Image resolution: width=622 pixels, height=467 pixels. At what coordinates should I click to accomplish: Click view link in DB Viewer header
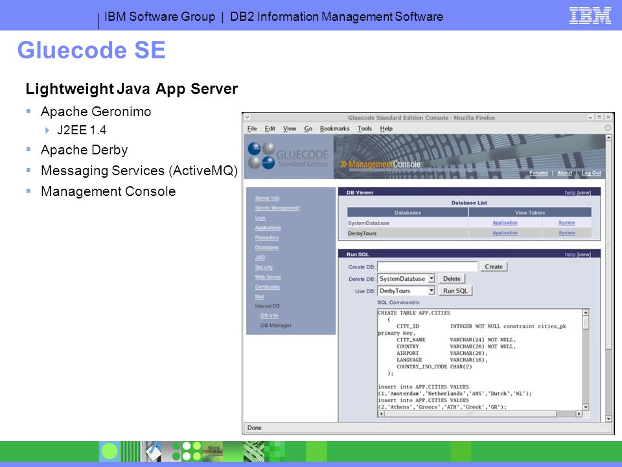584,192
